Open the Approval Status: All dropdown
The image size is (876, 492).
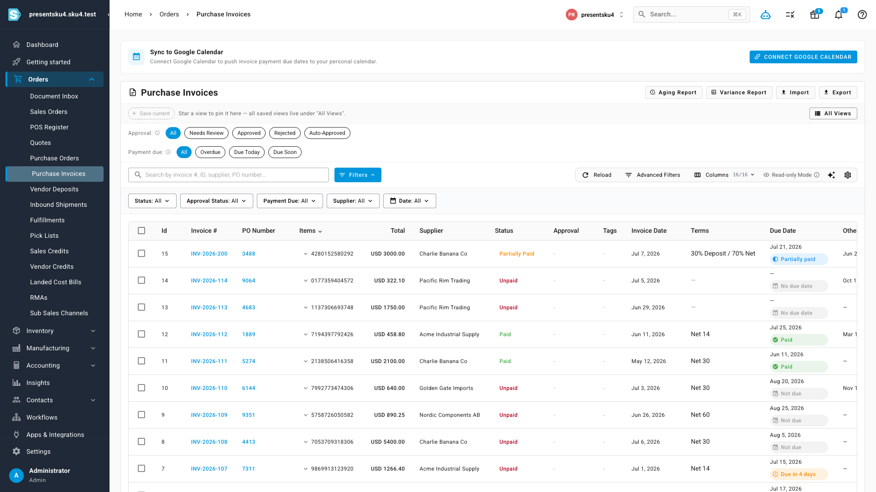(x=217, y=201)
